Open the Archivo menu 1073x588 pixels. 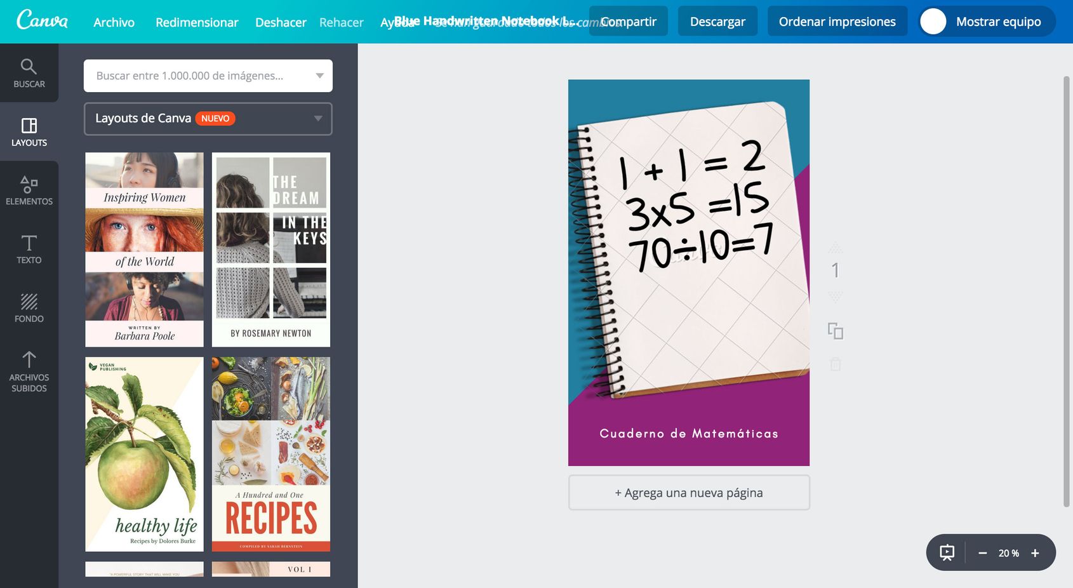(x=114, y=22)
